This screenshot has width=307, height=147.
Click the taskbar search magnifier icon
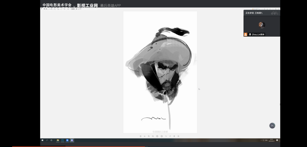point(47,140)
